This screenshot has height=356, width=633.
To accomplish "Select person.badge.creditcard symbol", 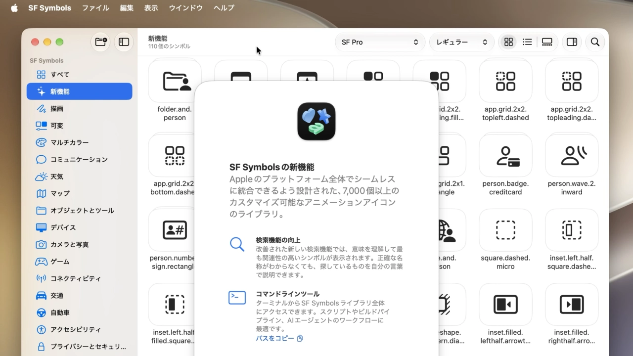I will click(x=505, y=155).
